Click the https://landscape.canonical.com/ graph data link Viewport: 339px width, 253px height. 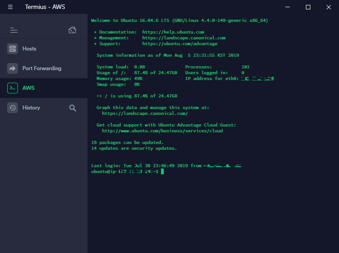click(x=145, y=114)
